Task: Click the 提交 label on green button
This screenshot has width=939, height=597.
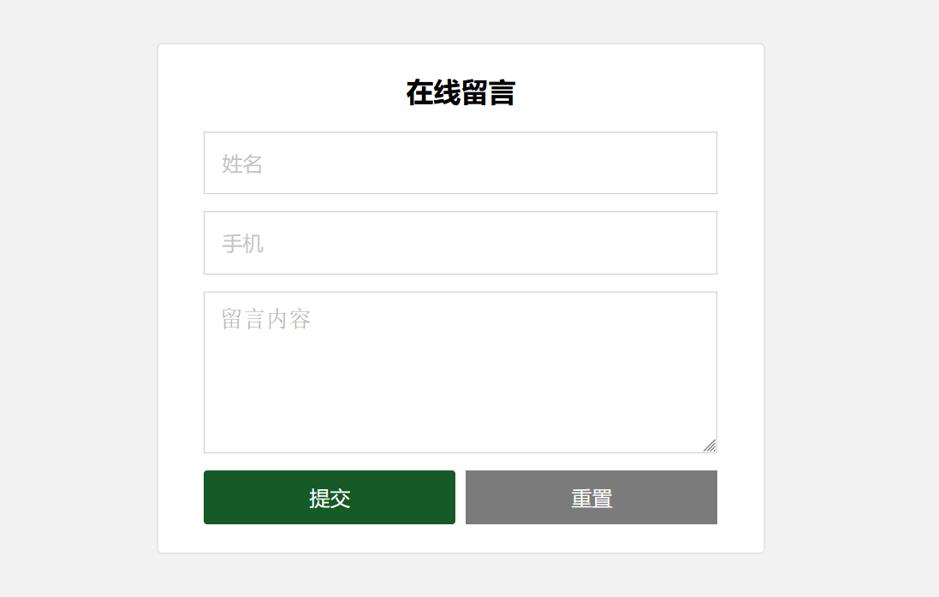Action: [330, 498]
